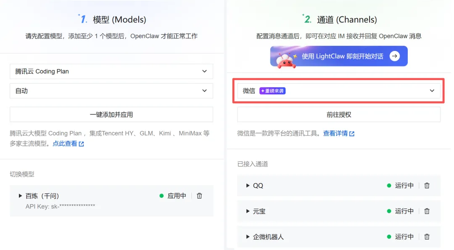Delete the 企微机器人 channel
454x250 pixels.
(x=427, y=237)
